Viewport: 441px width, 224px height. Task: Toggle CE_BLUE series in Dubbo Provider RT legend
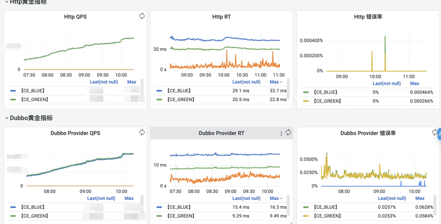[x=178, y=207]
